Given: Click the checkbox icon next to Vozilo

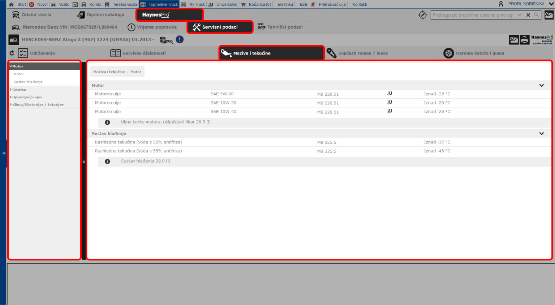Looking at the screenshot, I should click(75, 4).
